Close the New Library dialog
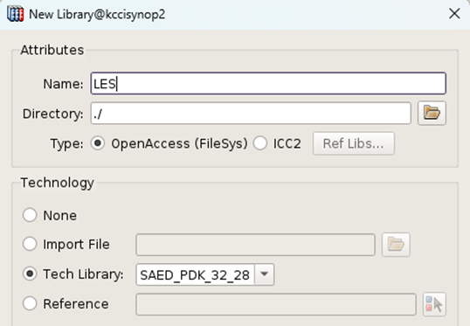 pos(454,13)
